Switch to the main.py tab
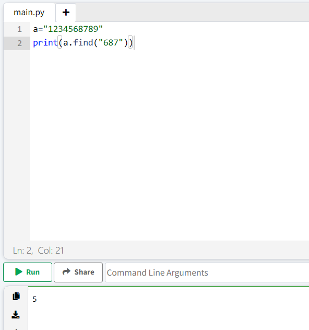Image resolution: width=309 pixels, height=330 pixels. (x=29, y=13)
